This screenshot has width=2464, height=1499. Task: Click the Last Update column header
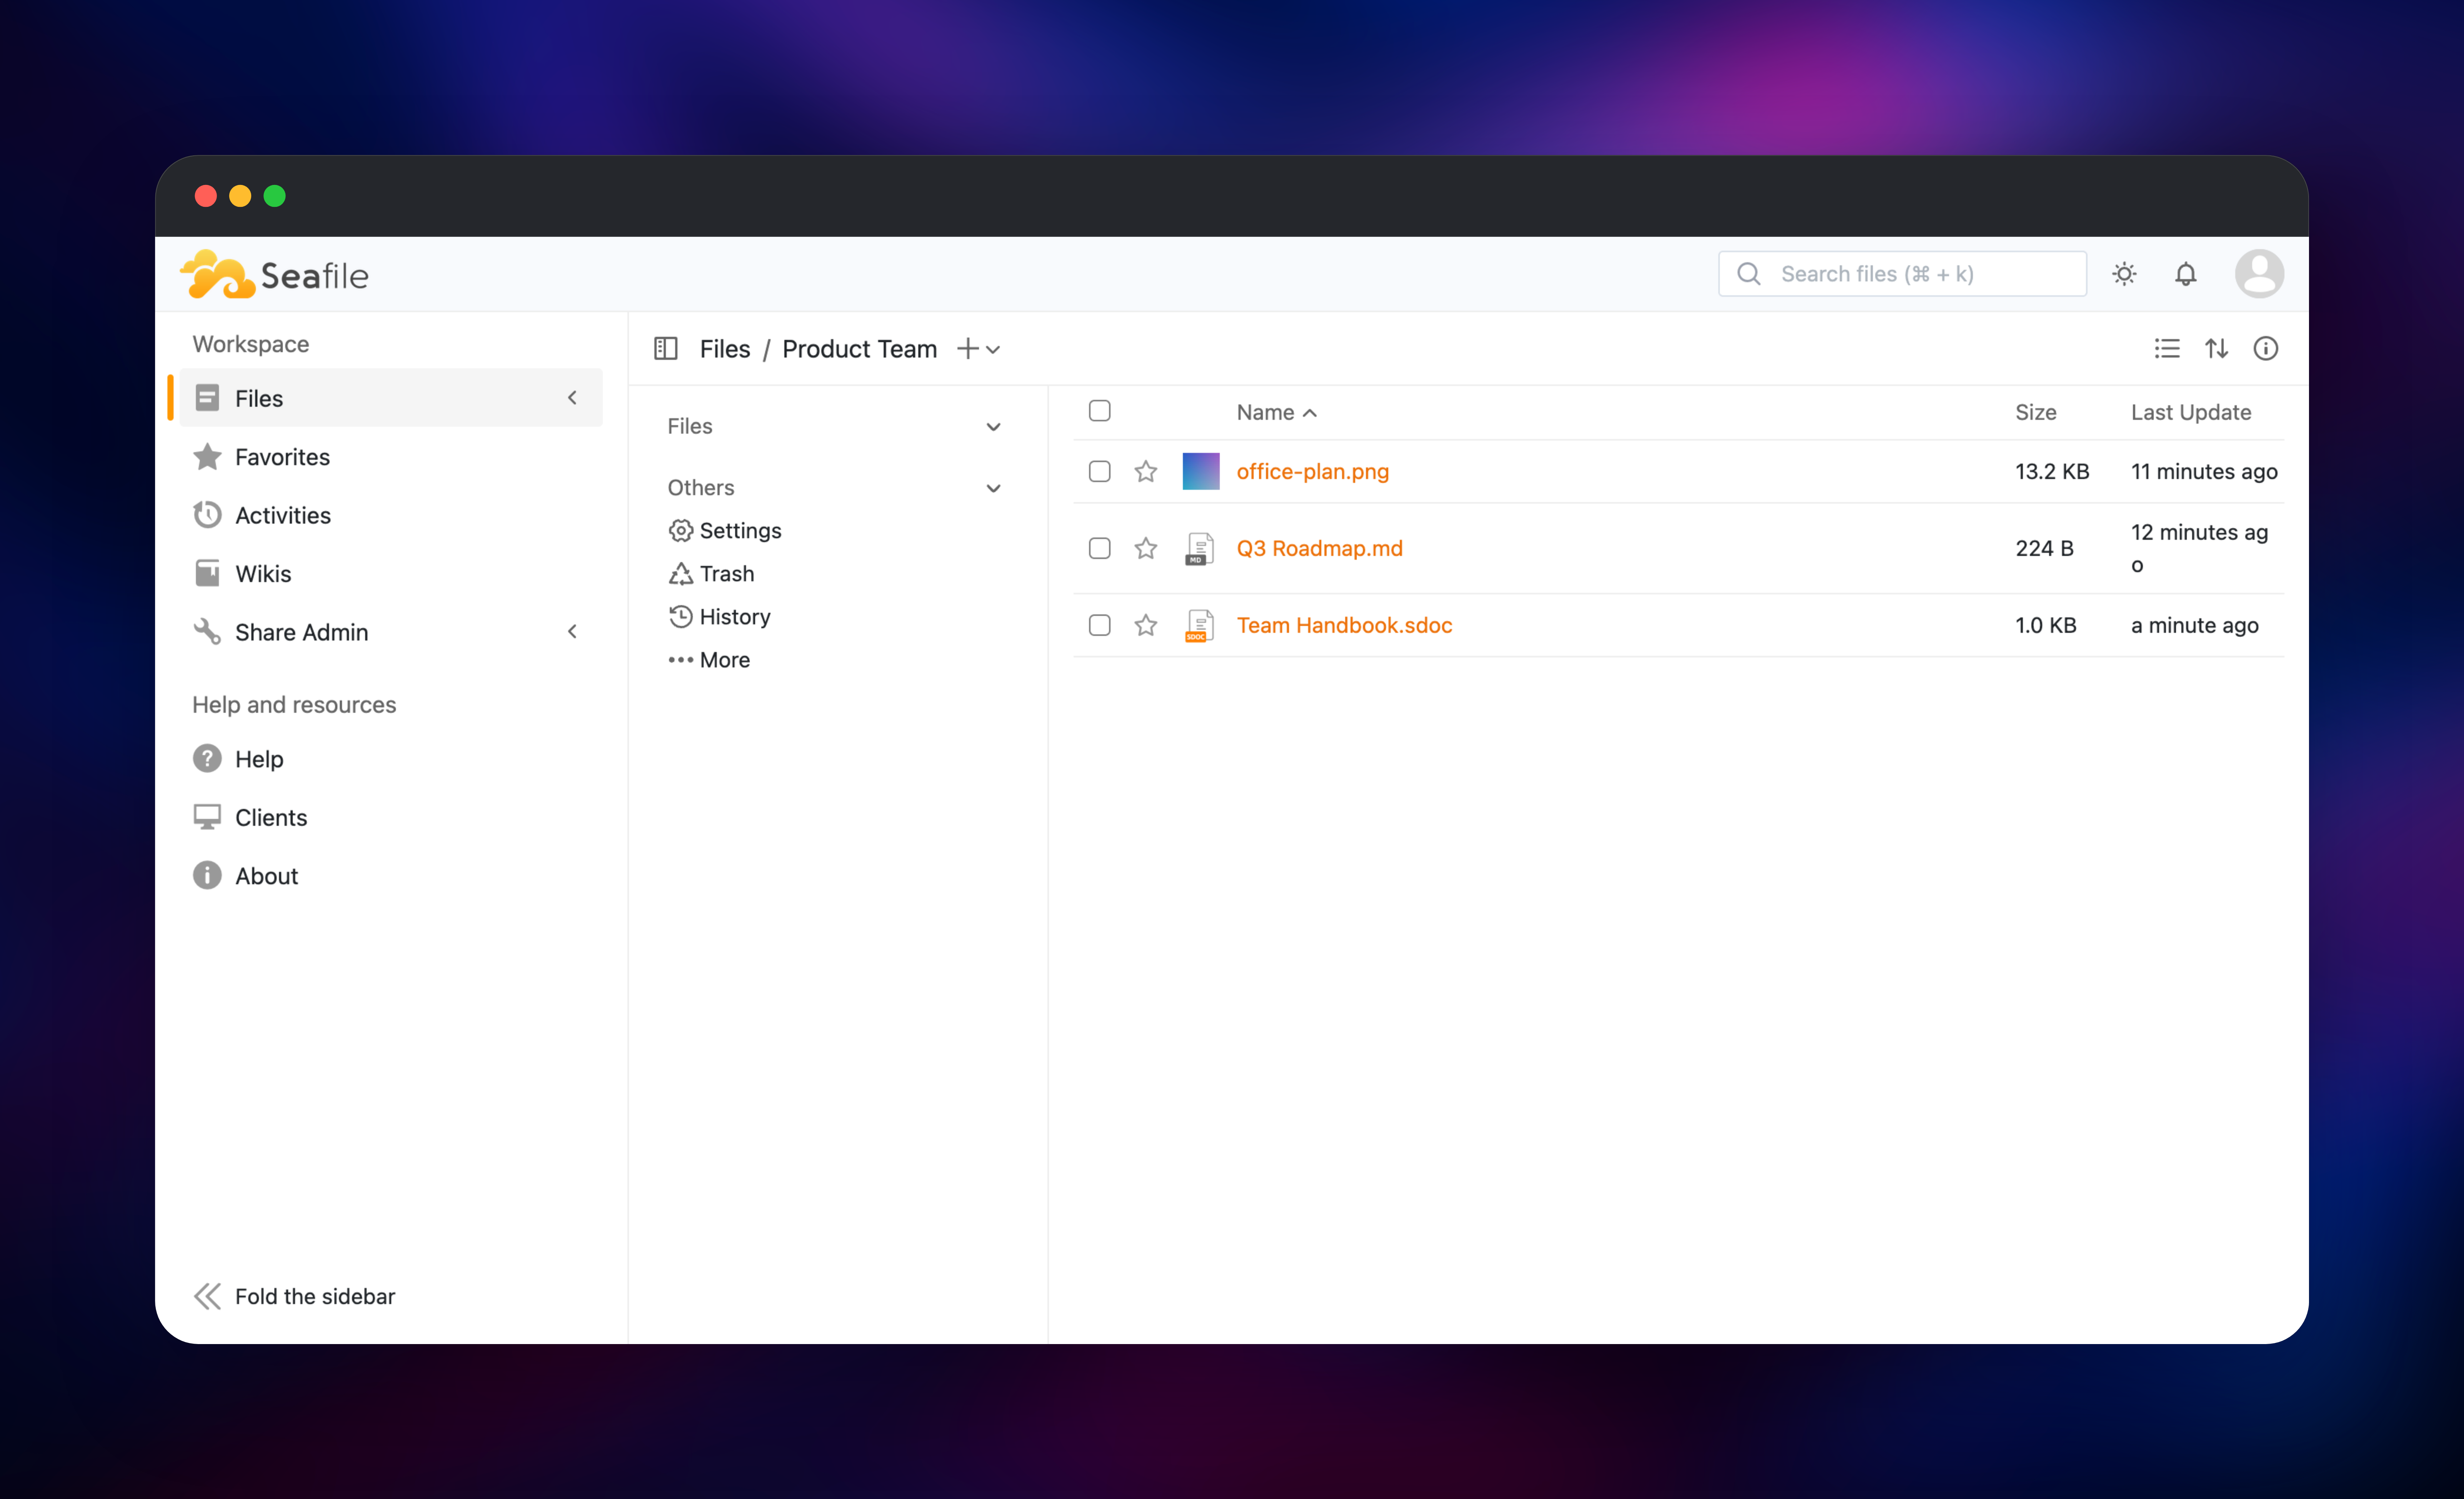click(2190, 413)
